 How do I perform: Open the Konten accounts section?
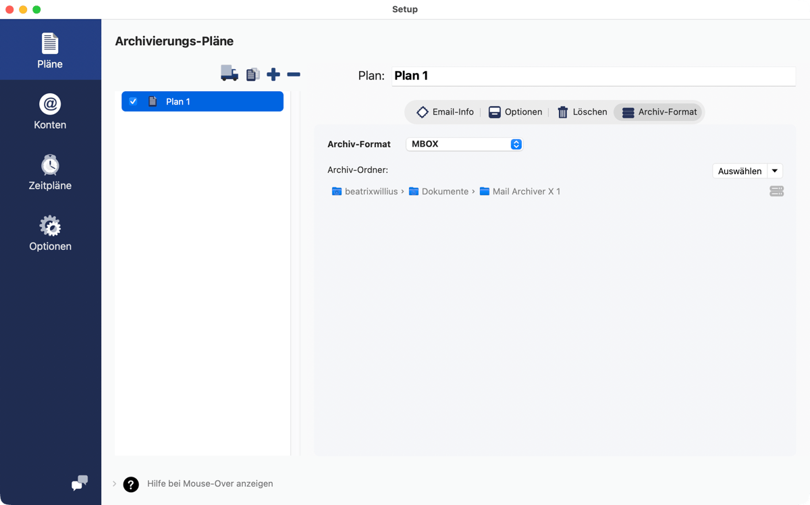coord(50,111)
